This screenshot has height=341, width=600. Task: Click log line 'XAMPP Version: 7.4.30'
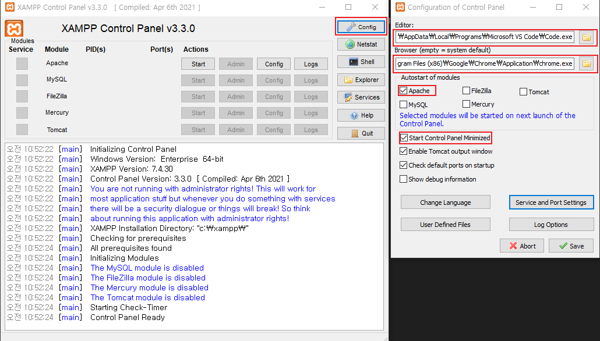pos(131,169)
